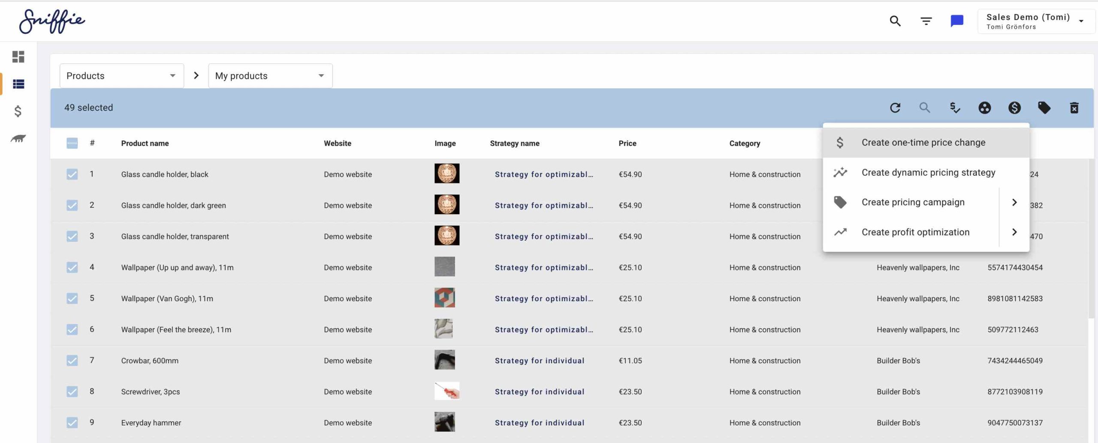Click the group circle icon in selection bar
The image size is (1098, 443).
tap(984, 108)
